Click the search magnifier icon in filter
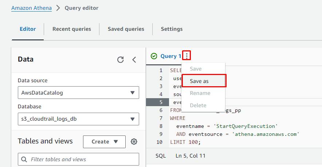The height and width of the screenshot is (167, 322). [x=24, y=159]
